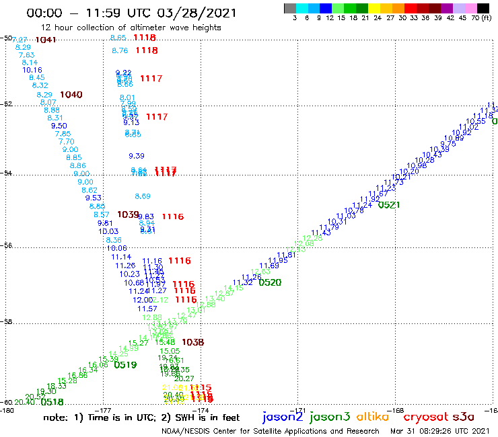
Task: Click the red '1118' beside value 8.76
Action: 147,50
